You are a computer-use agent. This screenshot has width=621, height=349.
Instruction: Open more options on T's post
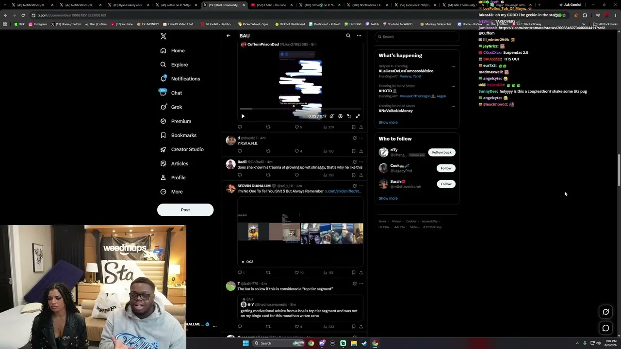click(361, 284)
